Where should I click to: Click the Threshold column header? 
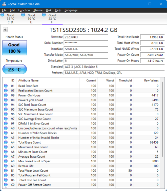pyautogui.click(x=124, y=80)
